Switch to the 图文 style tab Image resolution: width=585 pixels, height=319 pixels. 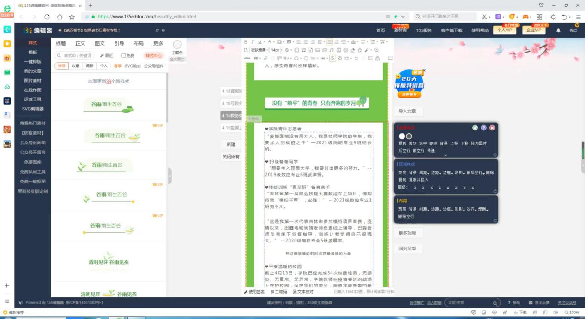point(99,43)
